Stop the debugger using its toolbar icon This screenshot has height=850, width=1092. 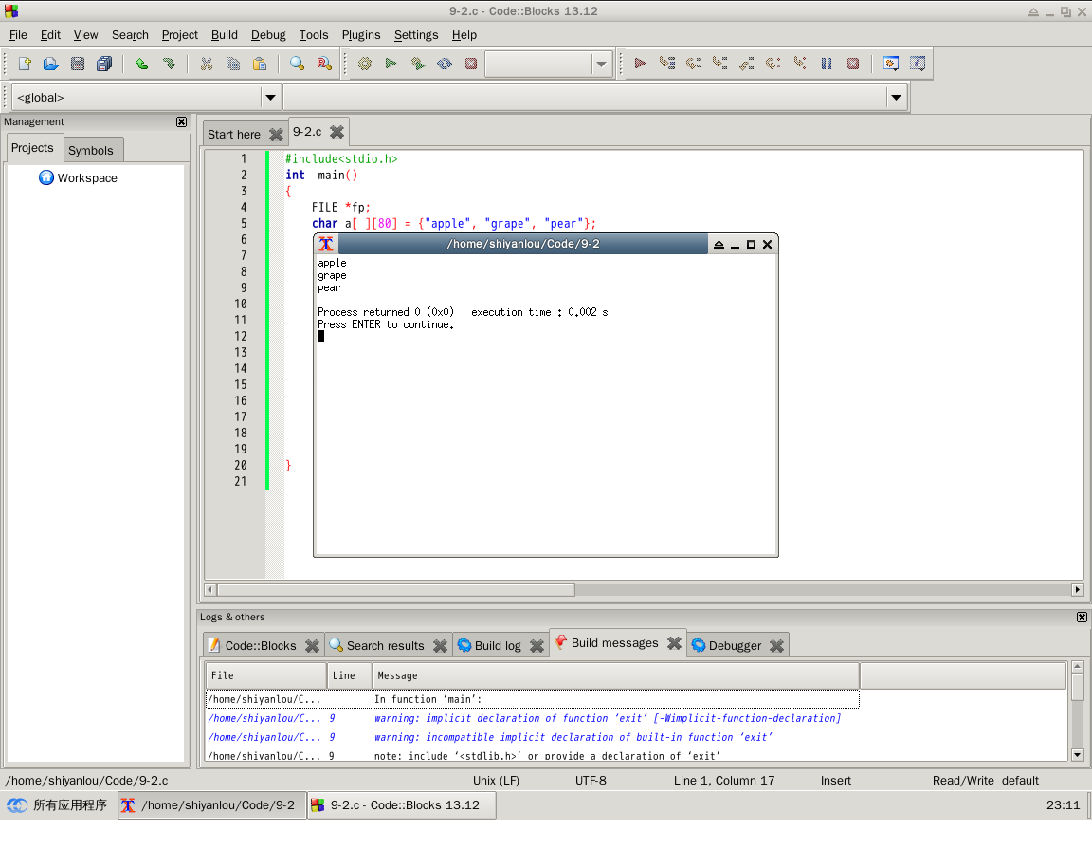coord(853,64)
